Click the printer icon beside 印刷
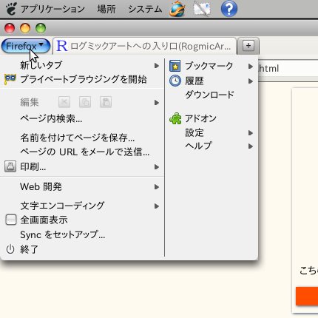Screen dimensions: 318x318 tap(10, 166)
